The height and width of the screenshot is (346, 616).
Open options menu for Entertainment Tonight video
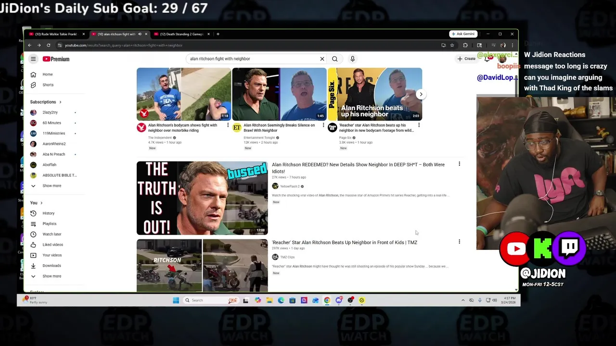point(323,125)
